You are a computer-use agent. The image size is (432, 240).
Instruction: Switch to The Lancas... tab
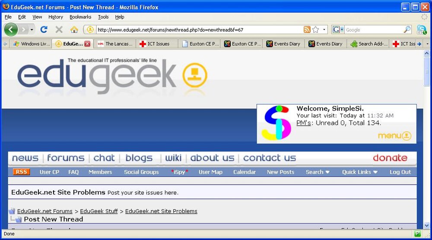pyautogui.click(x=115, y=44)
